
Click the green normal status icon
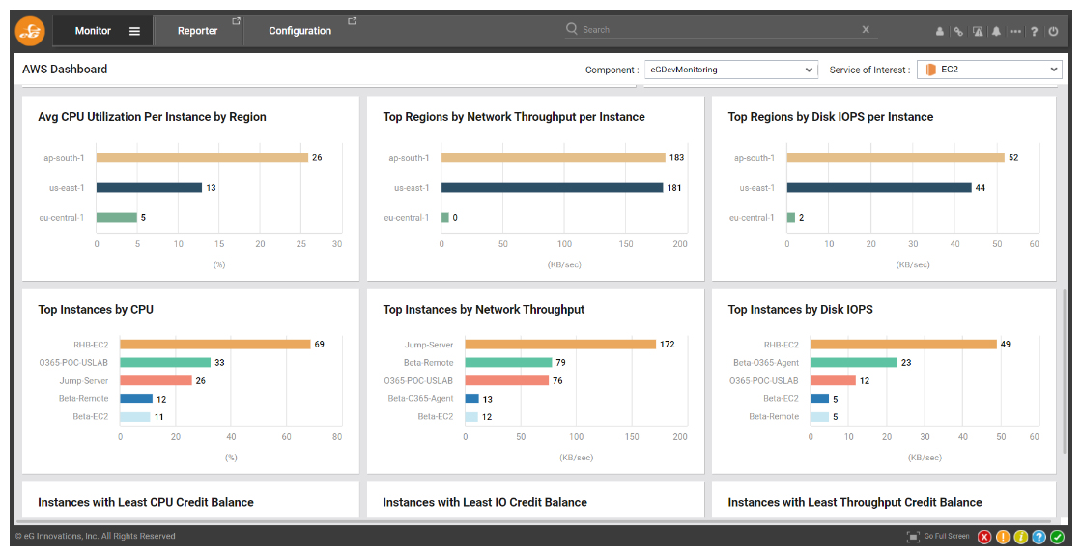1057,537
